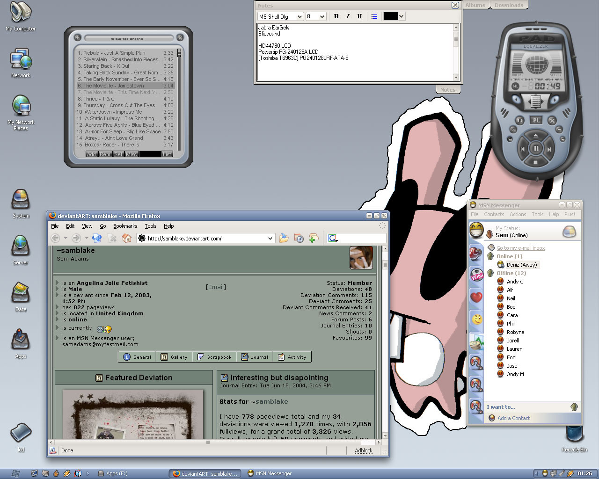Toggle bullet list in Notes toolbar

coord(374,16)
